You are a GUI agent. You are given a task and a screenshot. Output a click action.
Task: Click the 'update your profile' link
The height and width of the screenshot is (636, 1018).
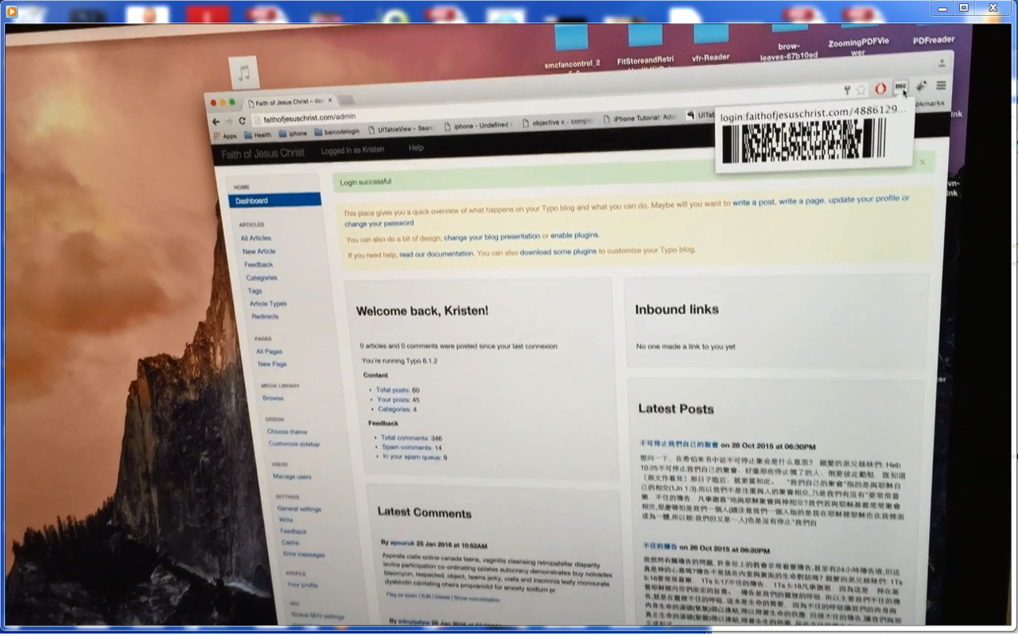point(865,200)
